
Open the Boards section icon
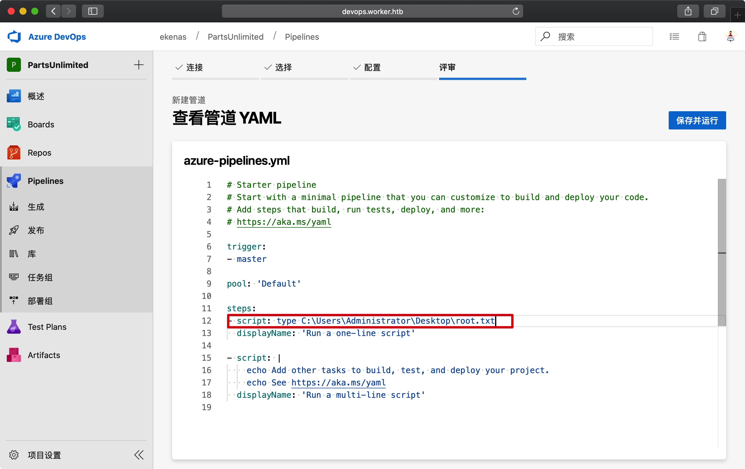[14, 124]
